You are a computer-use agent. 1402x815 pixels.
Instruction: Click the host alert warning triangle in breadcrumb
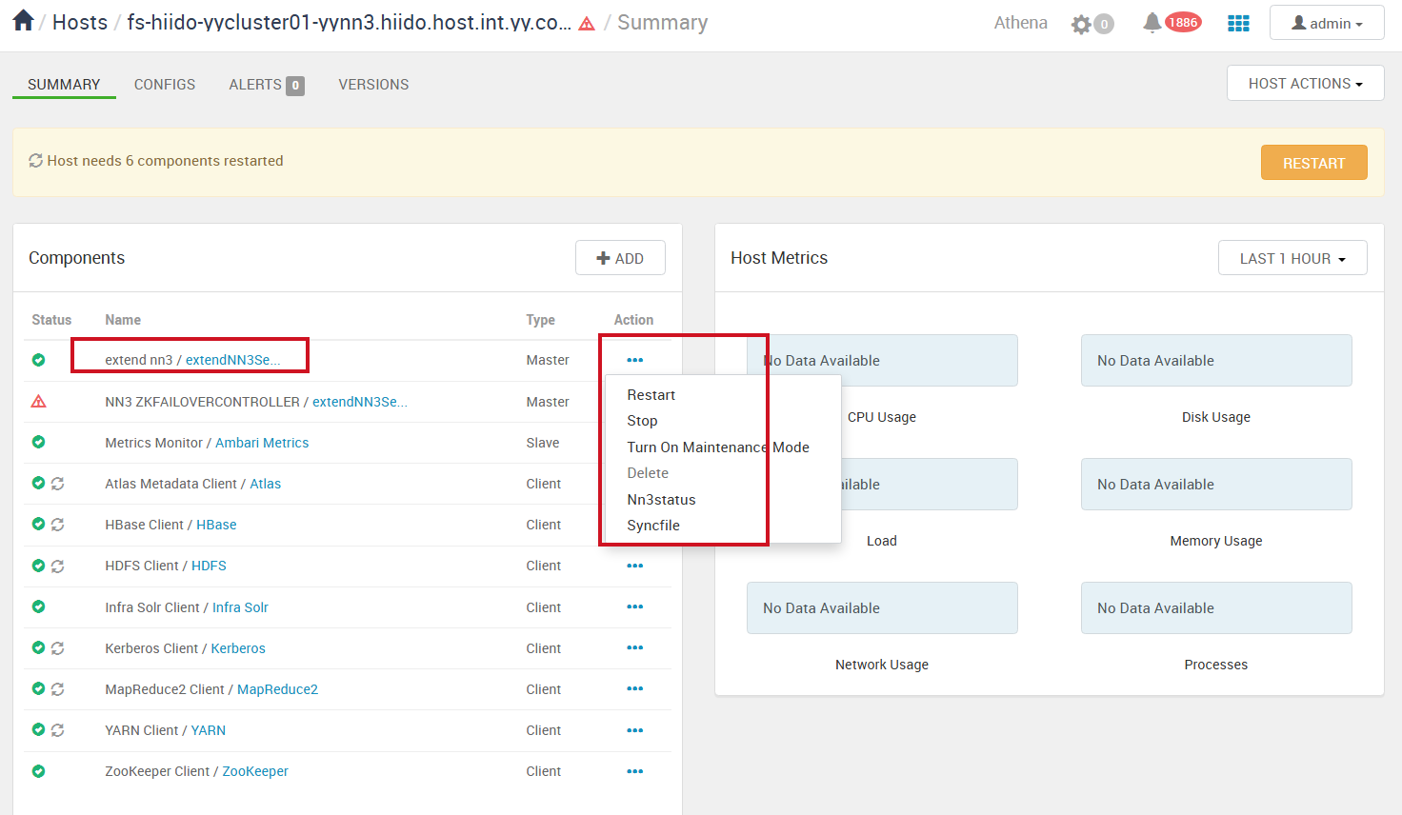[x=587, y=24]
